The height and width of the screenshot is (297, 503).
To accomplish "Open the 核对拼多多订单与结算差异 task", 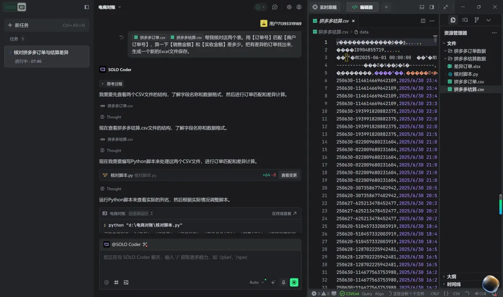I will point(47,56).
